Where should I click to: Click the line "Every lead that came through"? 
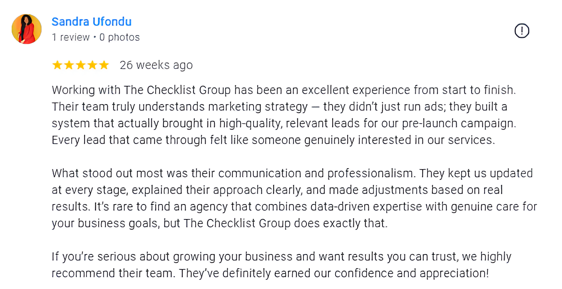click(x=274, y=140)
